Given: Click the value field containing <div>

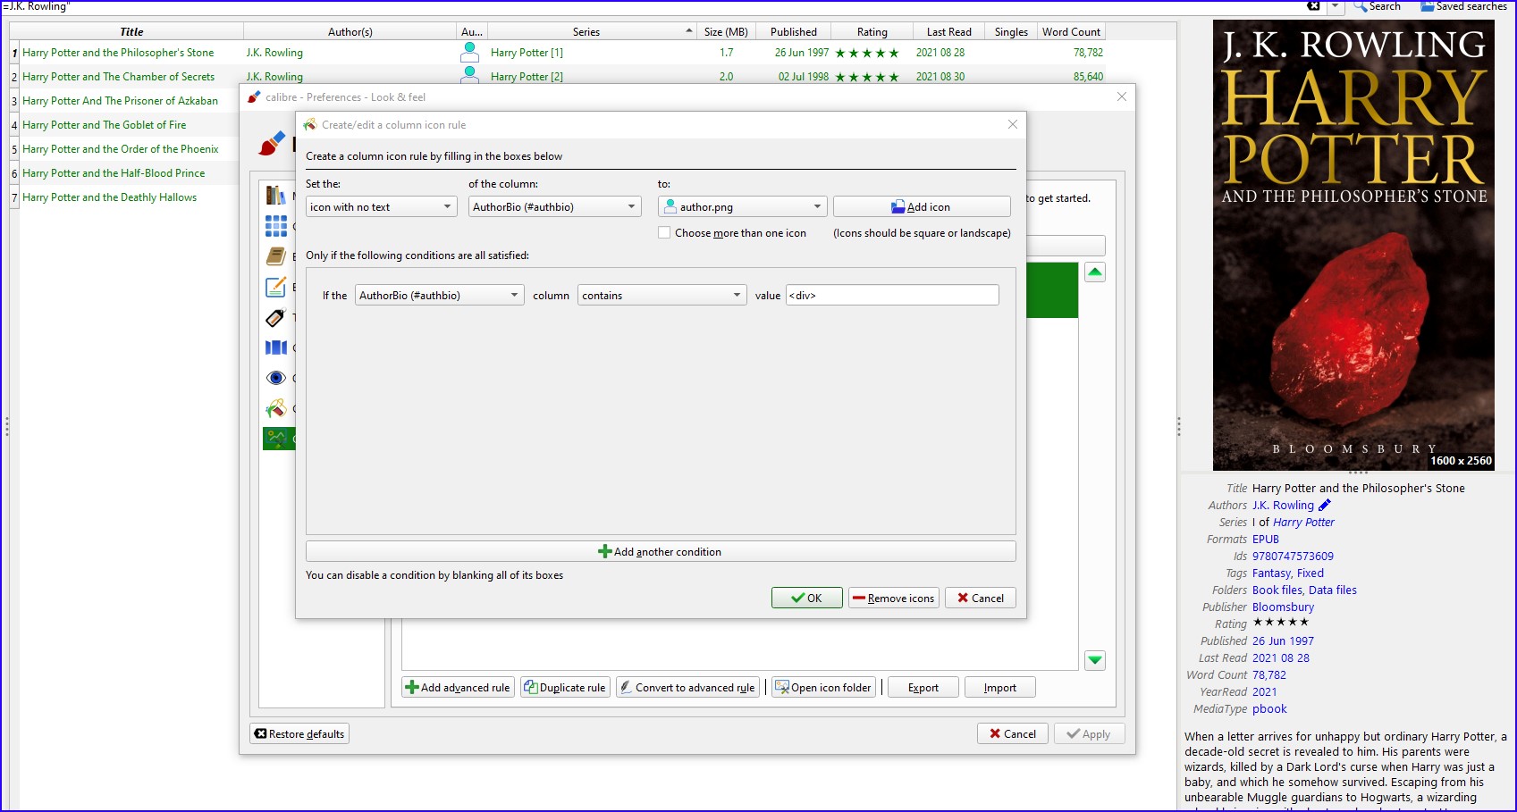Looking at the screenshot, I should [x=892, y=296].
